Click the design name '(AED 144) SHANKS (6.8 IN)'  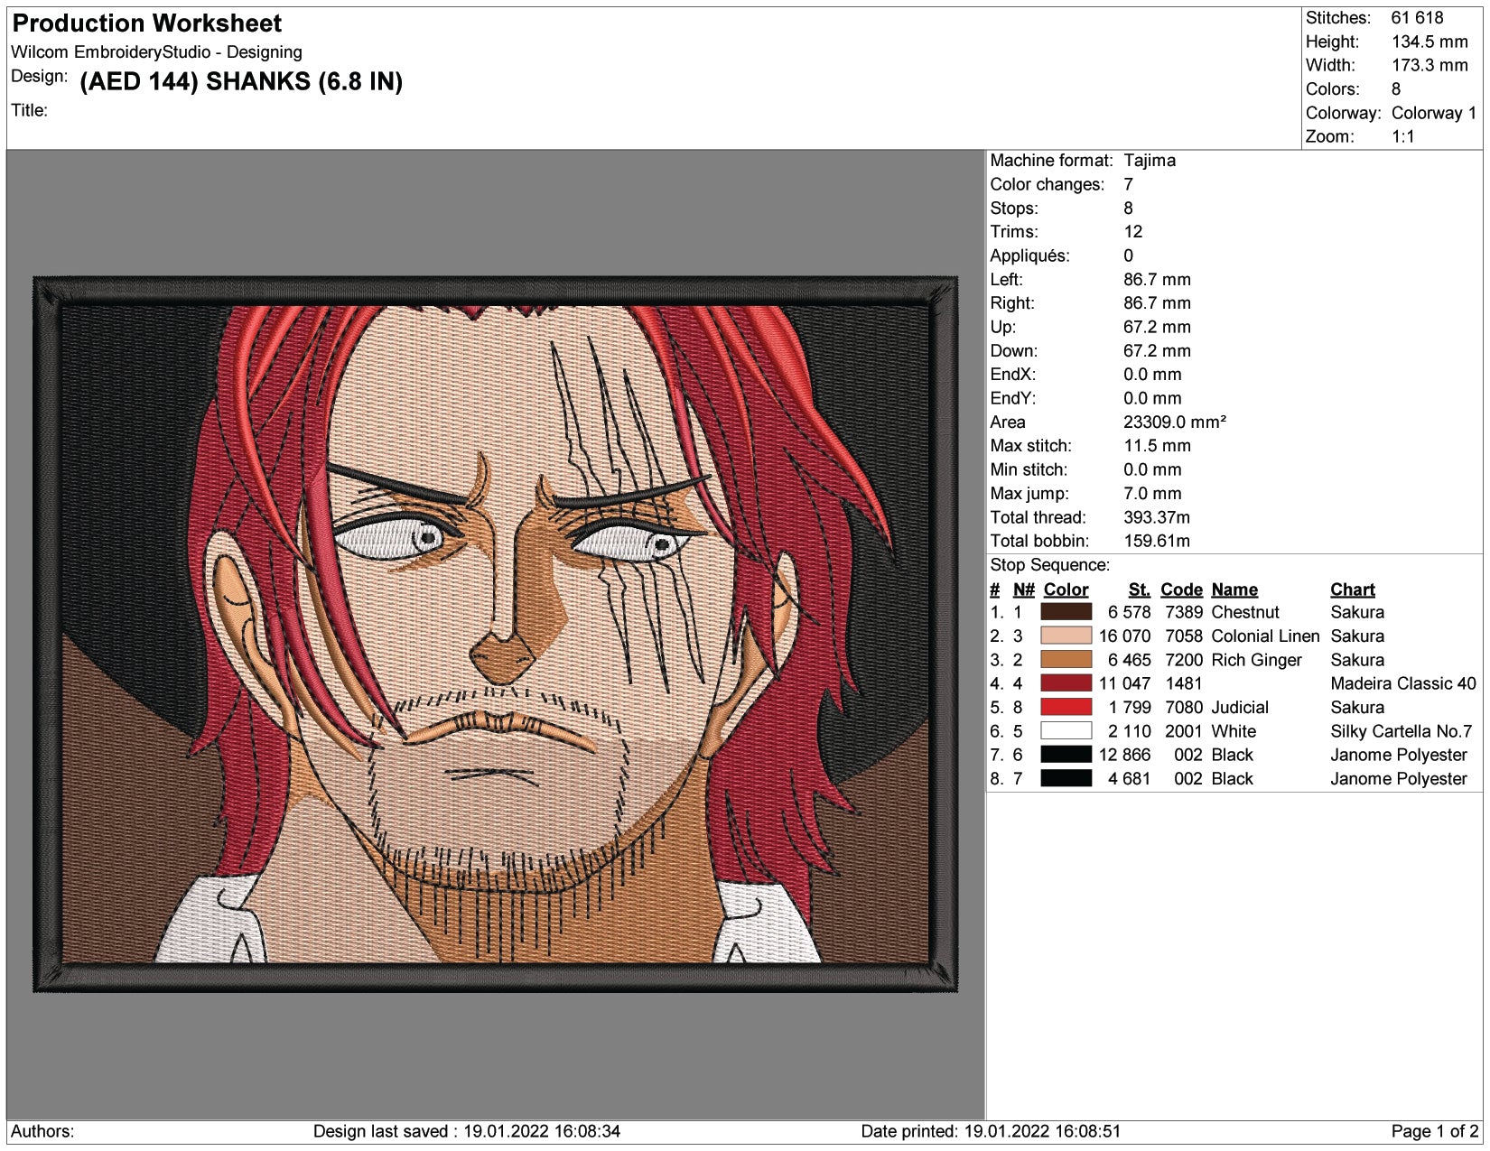tap(241, 81)
